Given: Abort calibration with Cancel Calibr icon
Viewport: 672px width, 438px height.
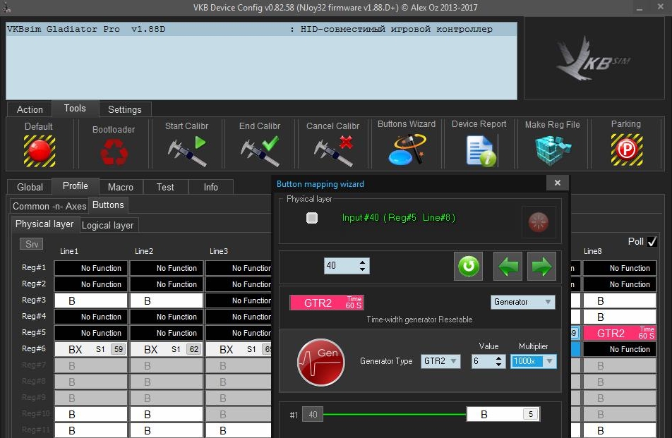Looking at the screenshot, I should coord(333,151).
